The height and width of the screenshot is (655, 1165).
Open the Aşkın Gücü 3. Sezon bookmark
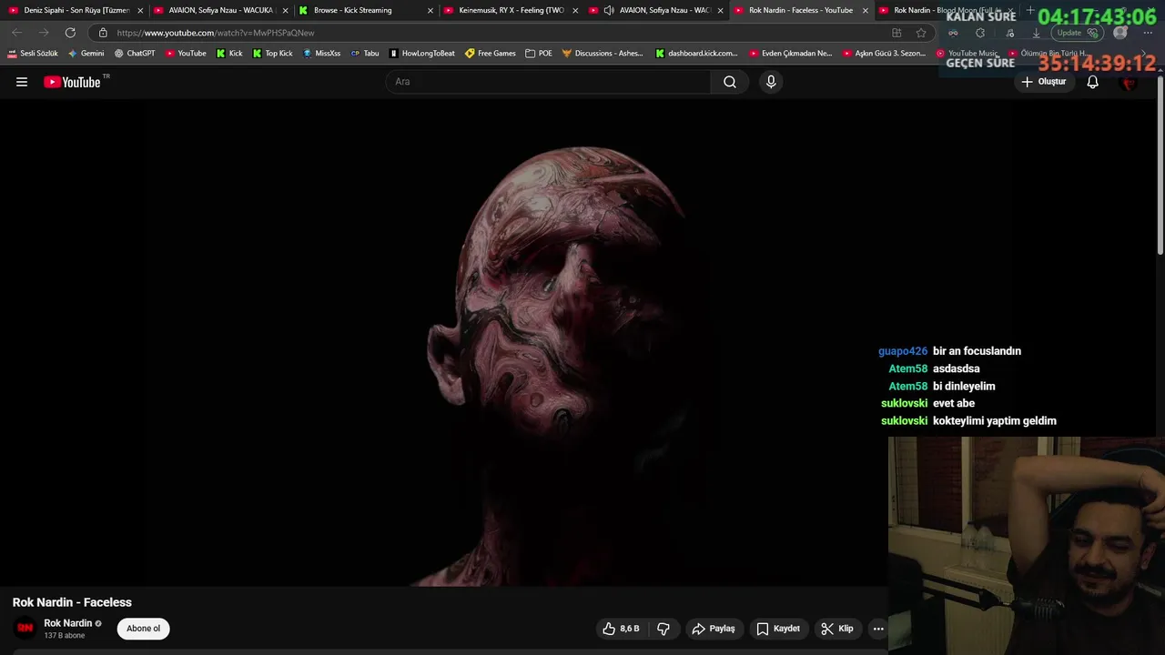[x=884, y=54]
